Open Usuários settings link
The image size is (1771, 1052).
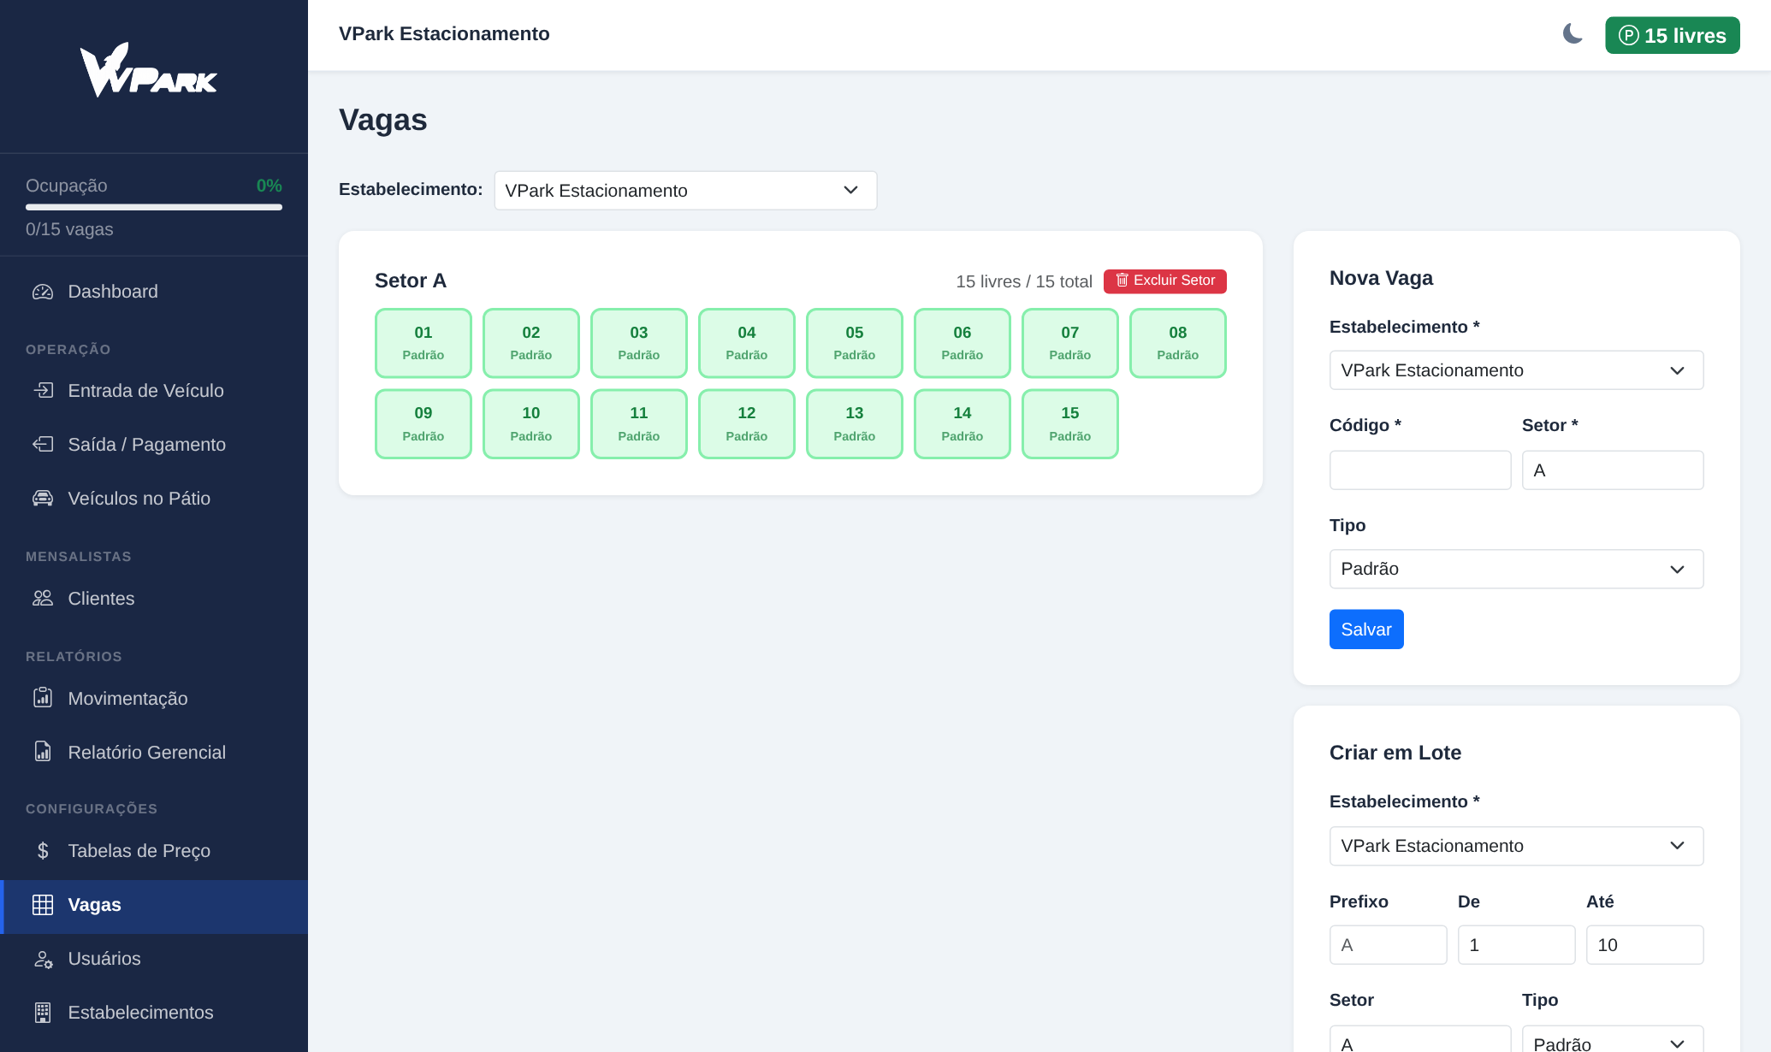(x=154, y=959)
